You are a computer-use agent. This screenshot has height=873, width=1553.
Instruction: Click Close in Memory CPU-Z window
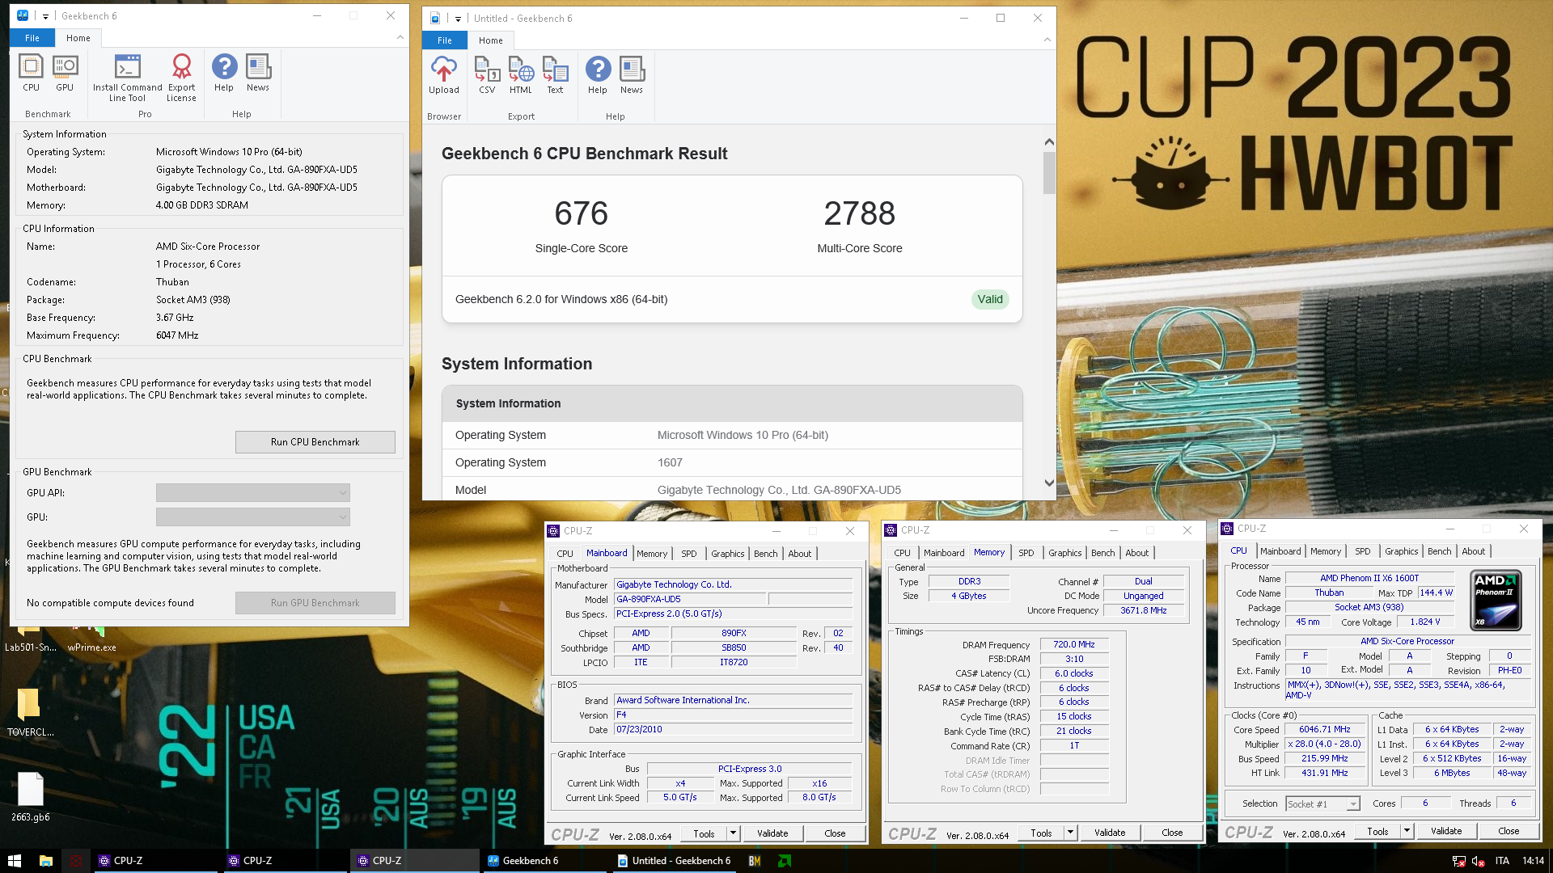[1172, 833]
